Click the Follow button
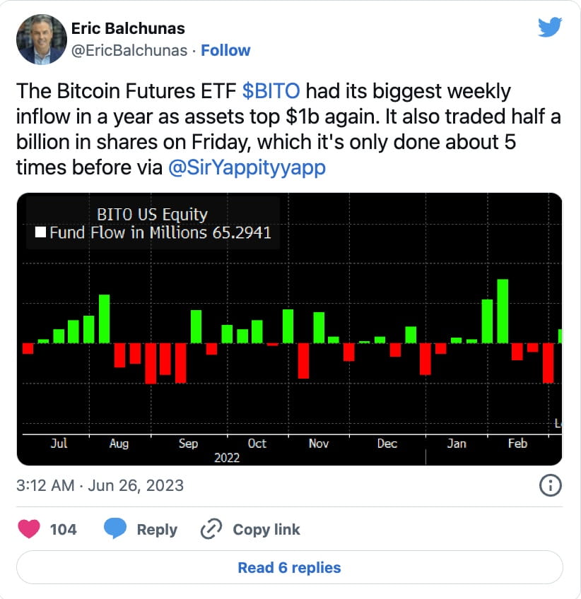The height and width of the screenshot is (599, 581). [x=225, y=50]
